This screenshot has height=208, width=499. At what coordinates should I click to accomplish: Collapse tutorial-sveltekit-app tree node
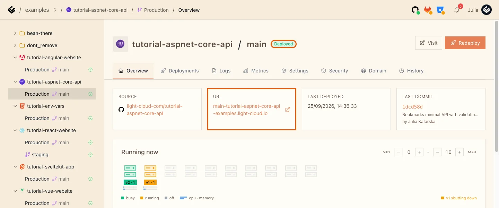(15, 167)
